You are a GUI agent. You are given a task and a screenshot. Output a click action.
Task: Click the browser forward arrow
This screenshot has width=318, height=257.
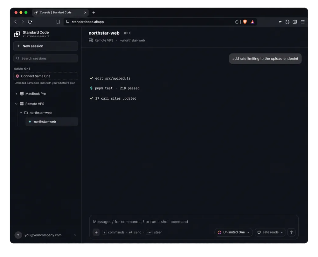(23, 22)
